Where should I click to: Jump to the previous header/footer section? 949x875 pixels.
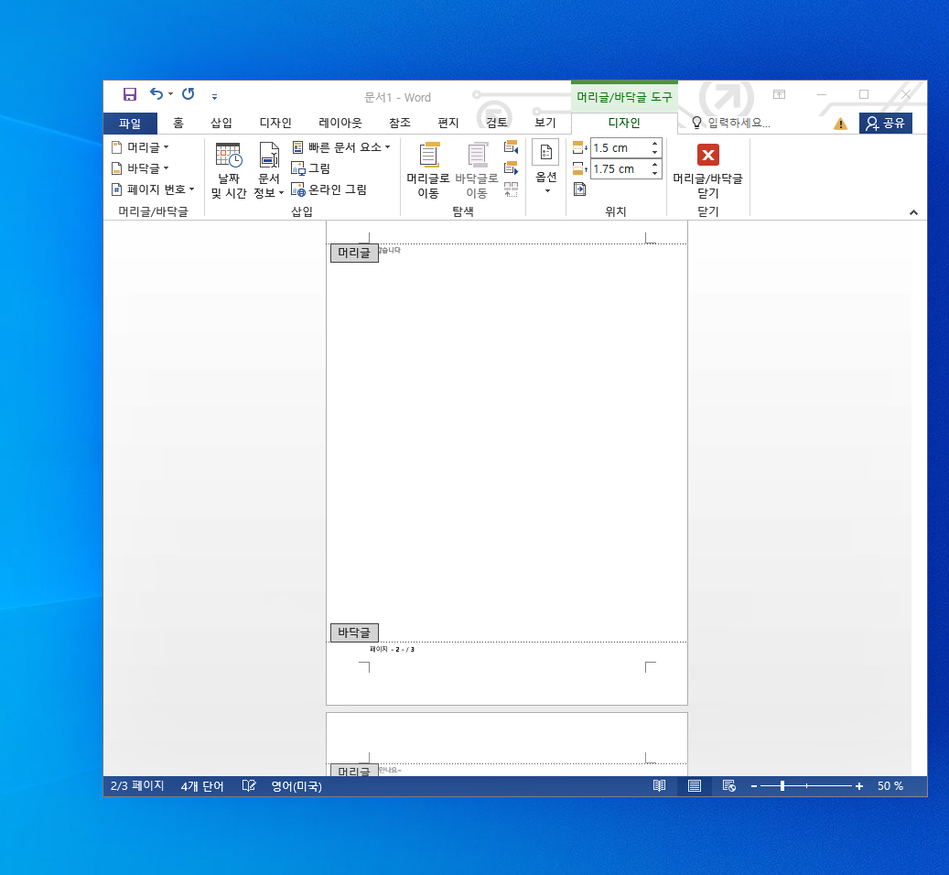pos(511,147)
